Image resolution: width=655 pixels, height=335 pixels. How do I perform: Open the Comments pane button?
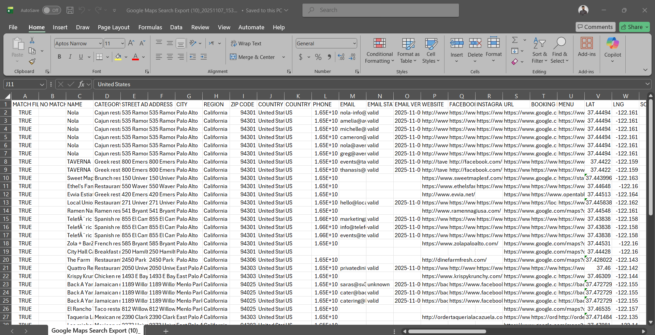pyautogui.click(x=595, y=27)
